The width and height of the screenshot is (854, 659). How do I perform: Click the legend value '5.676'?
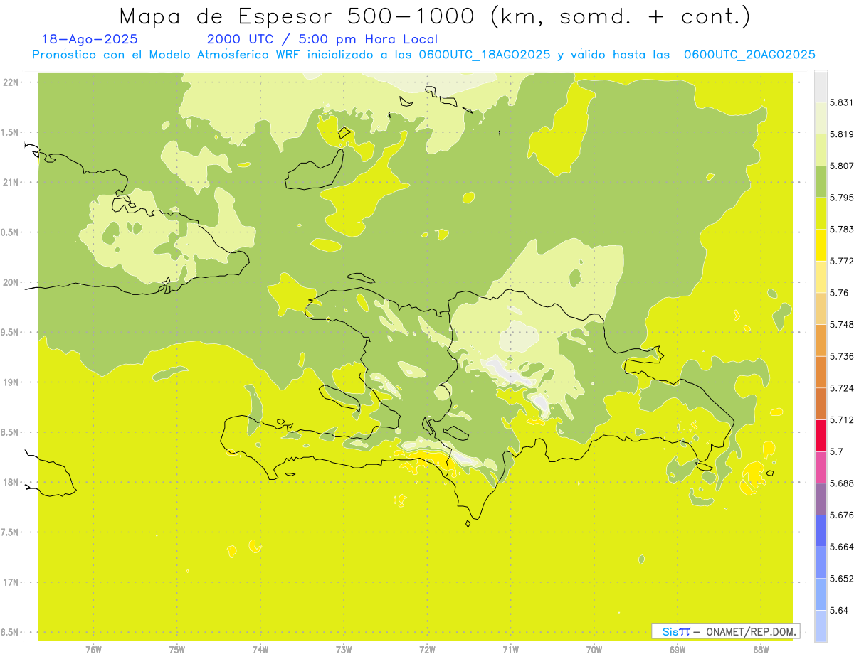[841, 515]
